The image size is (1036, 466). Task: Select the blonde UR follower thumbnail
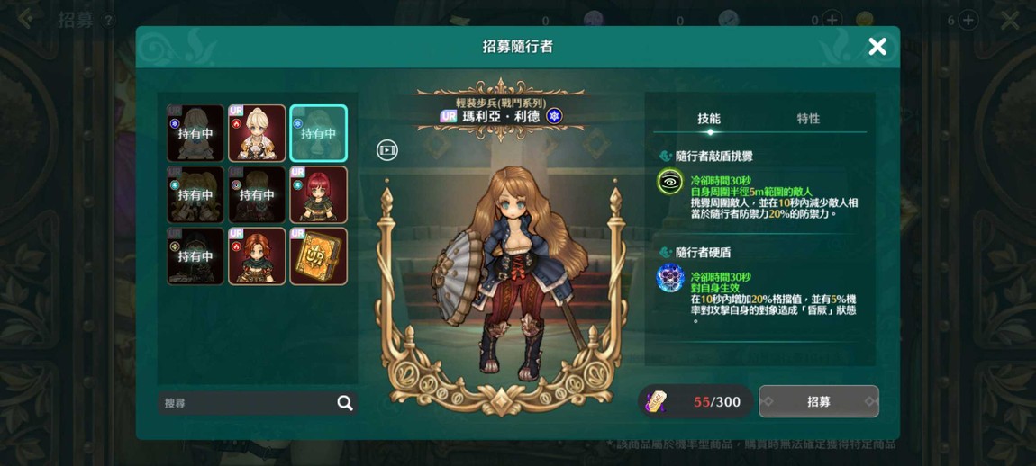(x=257, y=132)
